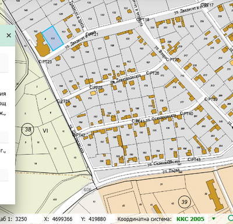Click the 'Координатна система:' label
This screenshot has height=224, width=233.
pos(144,219)
